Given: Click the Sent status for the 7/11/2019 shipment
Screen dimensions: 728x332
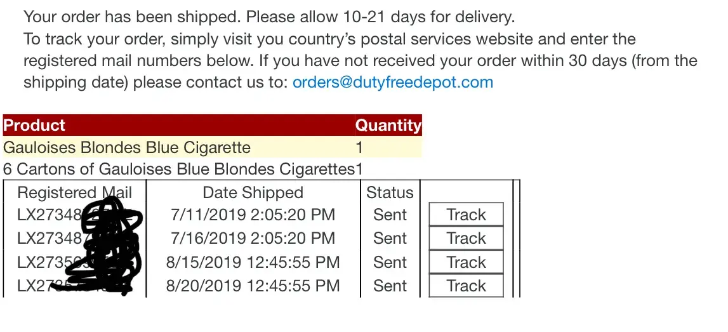Looking at the screenshot, I should tap(390, 215).
